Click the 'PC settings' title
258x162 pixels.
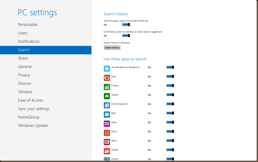[x=37, y=13]
